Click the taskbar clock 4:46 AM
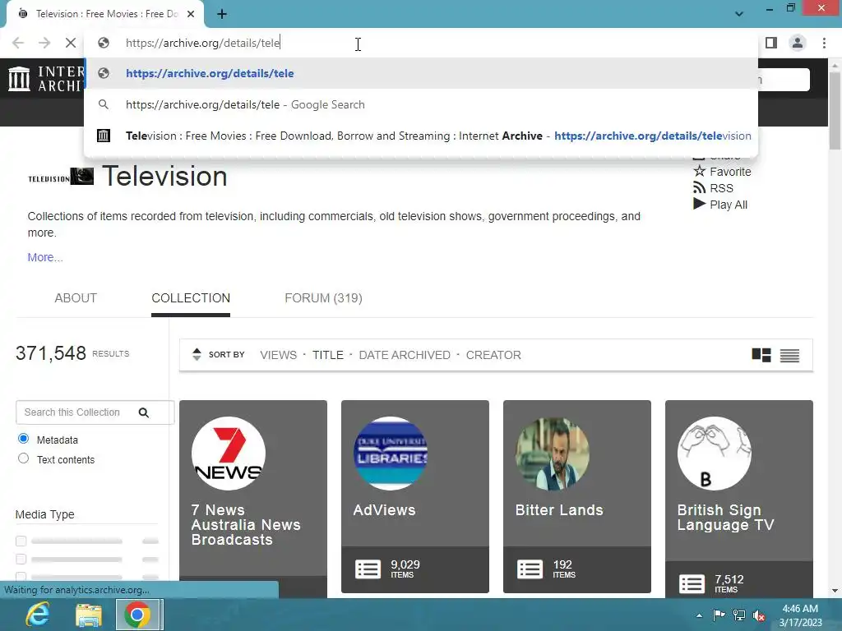Screen dimensions: 842x631 click(800, 609)
